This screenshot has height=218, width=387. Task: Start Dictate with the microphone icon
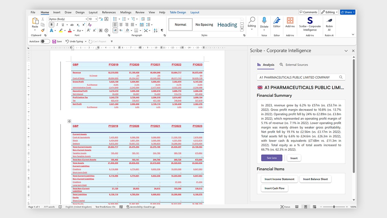pos(264,22)
